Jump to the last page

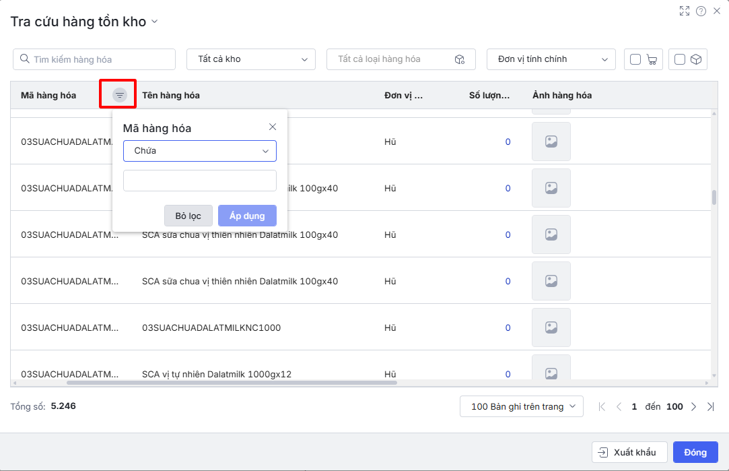tap(710, 406)
